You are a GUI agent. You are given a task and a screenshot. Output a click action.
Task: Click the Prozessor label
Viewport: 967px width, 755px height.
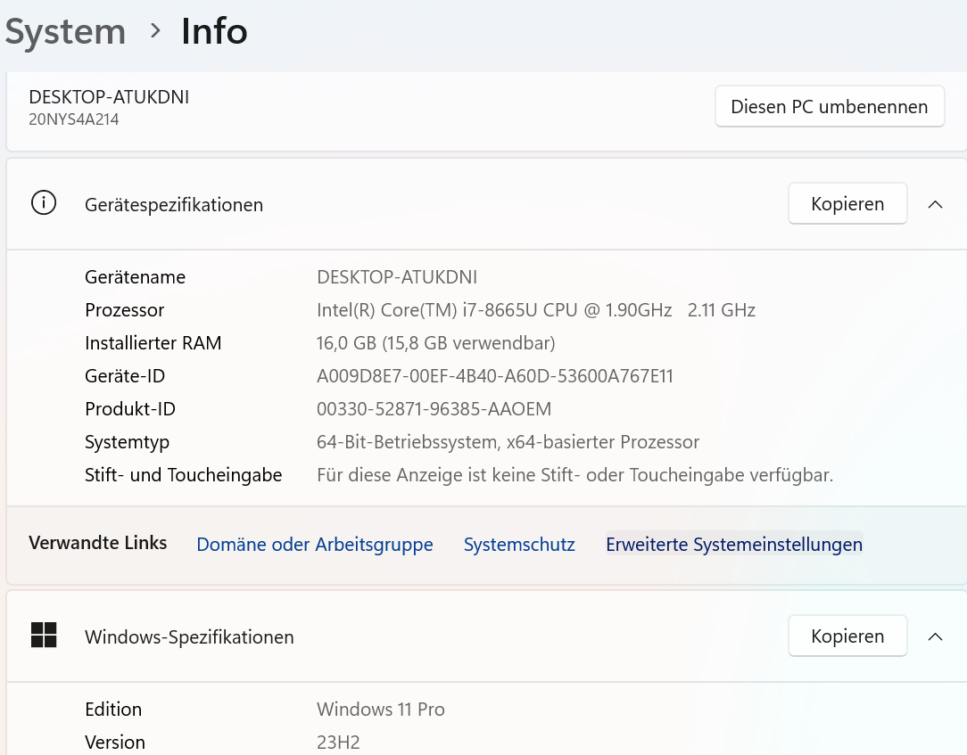(125, 310)
